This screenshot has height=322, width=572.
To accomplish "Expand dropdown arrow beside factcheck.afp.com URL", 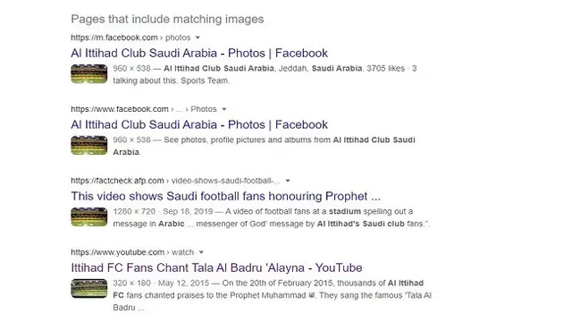I will point(288,181).
